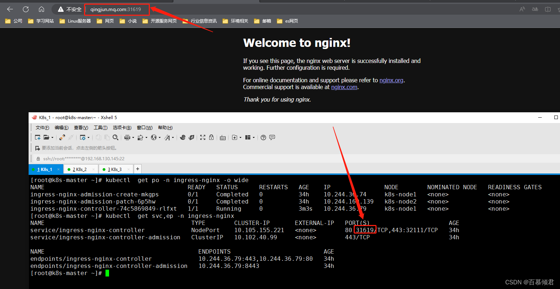Click the add current session arrow icon
Image resolution: width=560 pixels, height=289 pixels.
(38, 148)
